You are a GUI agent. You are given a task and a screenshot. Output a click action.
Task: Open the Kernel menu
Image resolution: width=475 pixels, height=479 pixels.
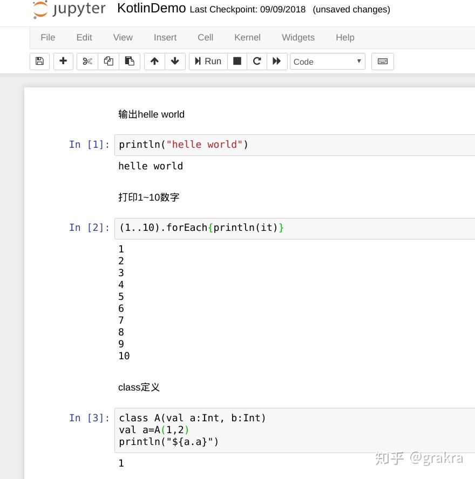point(247,37)
